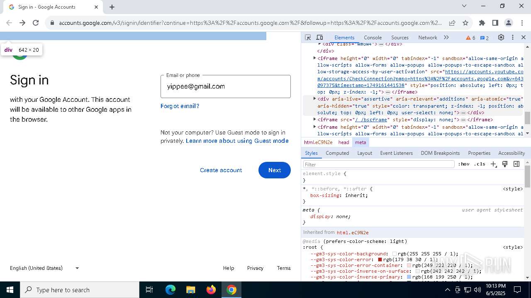Click error-container color swatch rgb(249 222 220)
This screenshot has width=531, height=298.
tap(409, 265)
